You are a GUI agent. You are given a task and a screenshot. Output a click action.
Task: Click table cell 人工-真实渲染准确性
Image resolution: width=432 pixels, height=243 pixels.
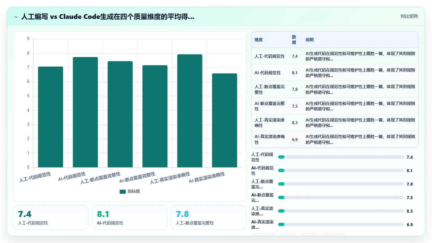pos(270,123)
